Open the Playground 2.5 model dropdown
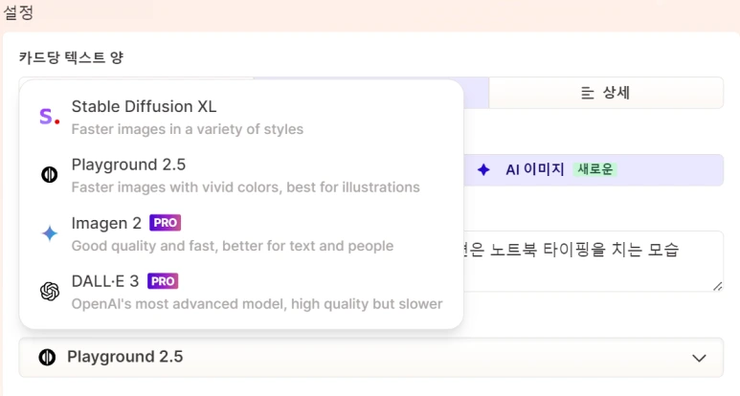The width and height of the screenshot is (740, 396). [370, 358]
